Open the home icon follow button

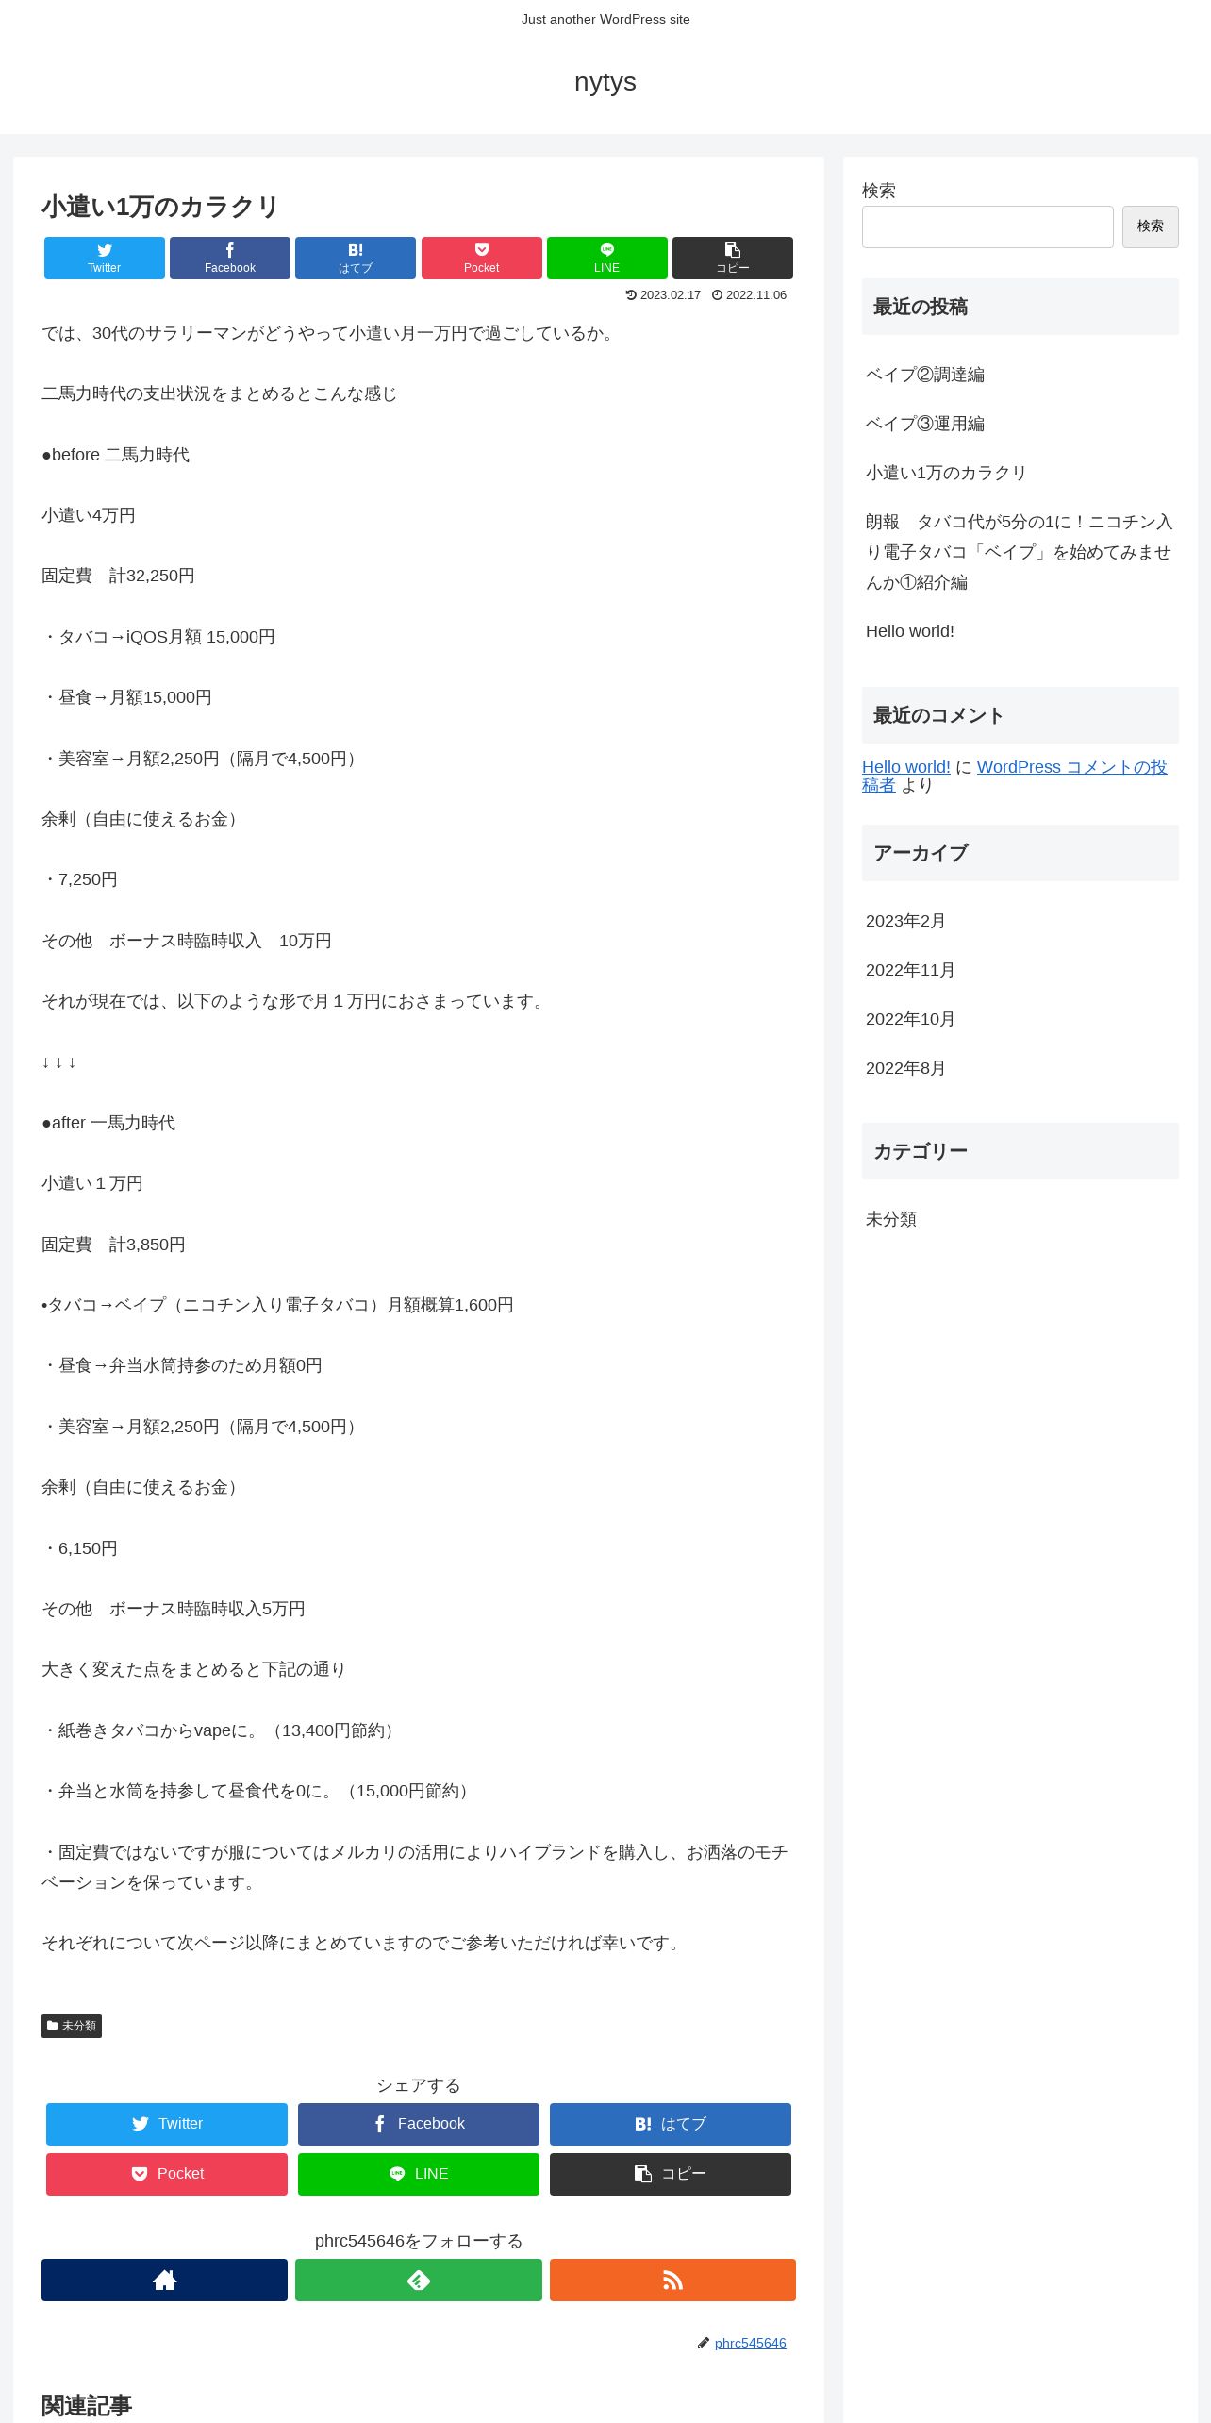[164, 2280]
